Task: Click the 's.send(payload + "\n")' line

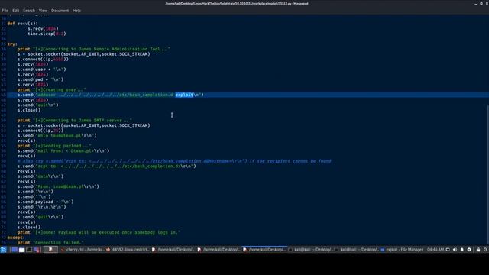Action: tap(46, 202)
